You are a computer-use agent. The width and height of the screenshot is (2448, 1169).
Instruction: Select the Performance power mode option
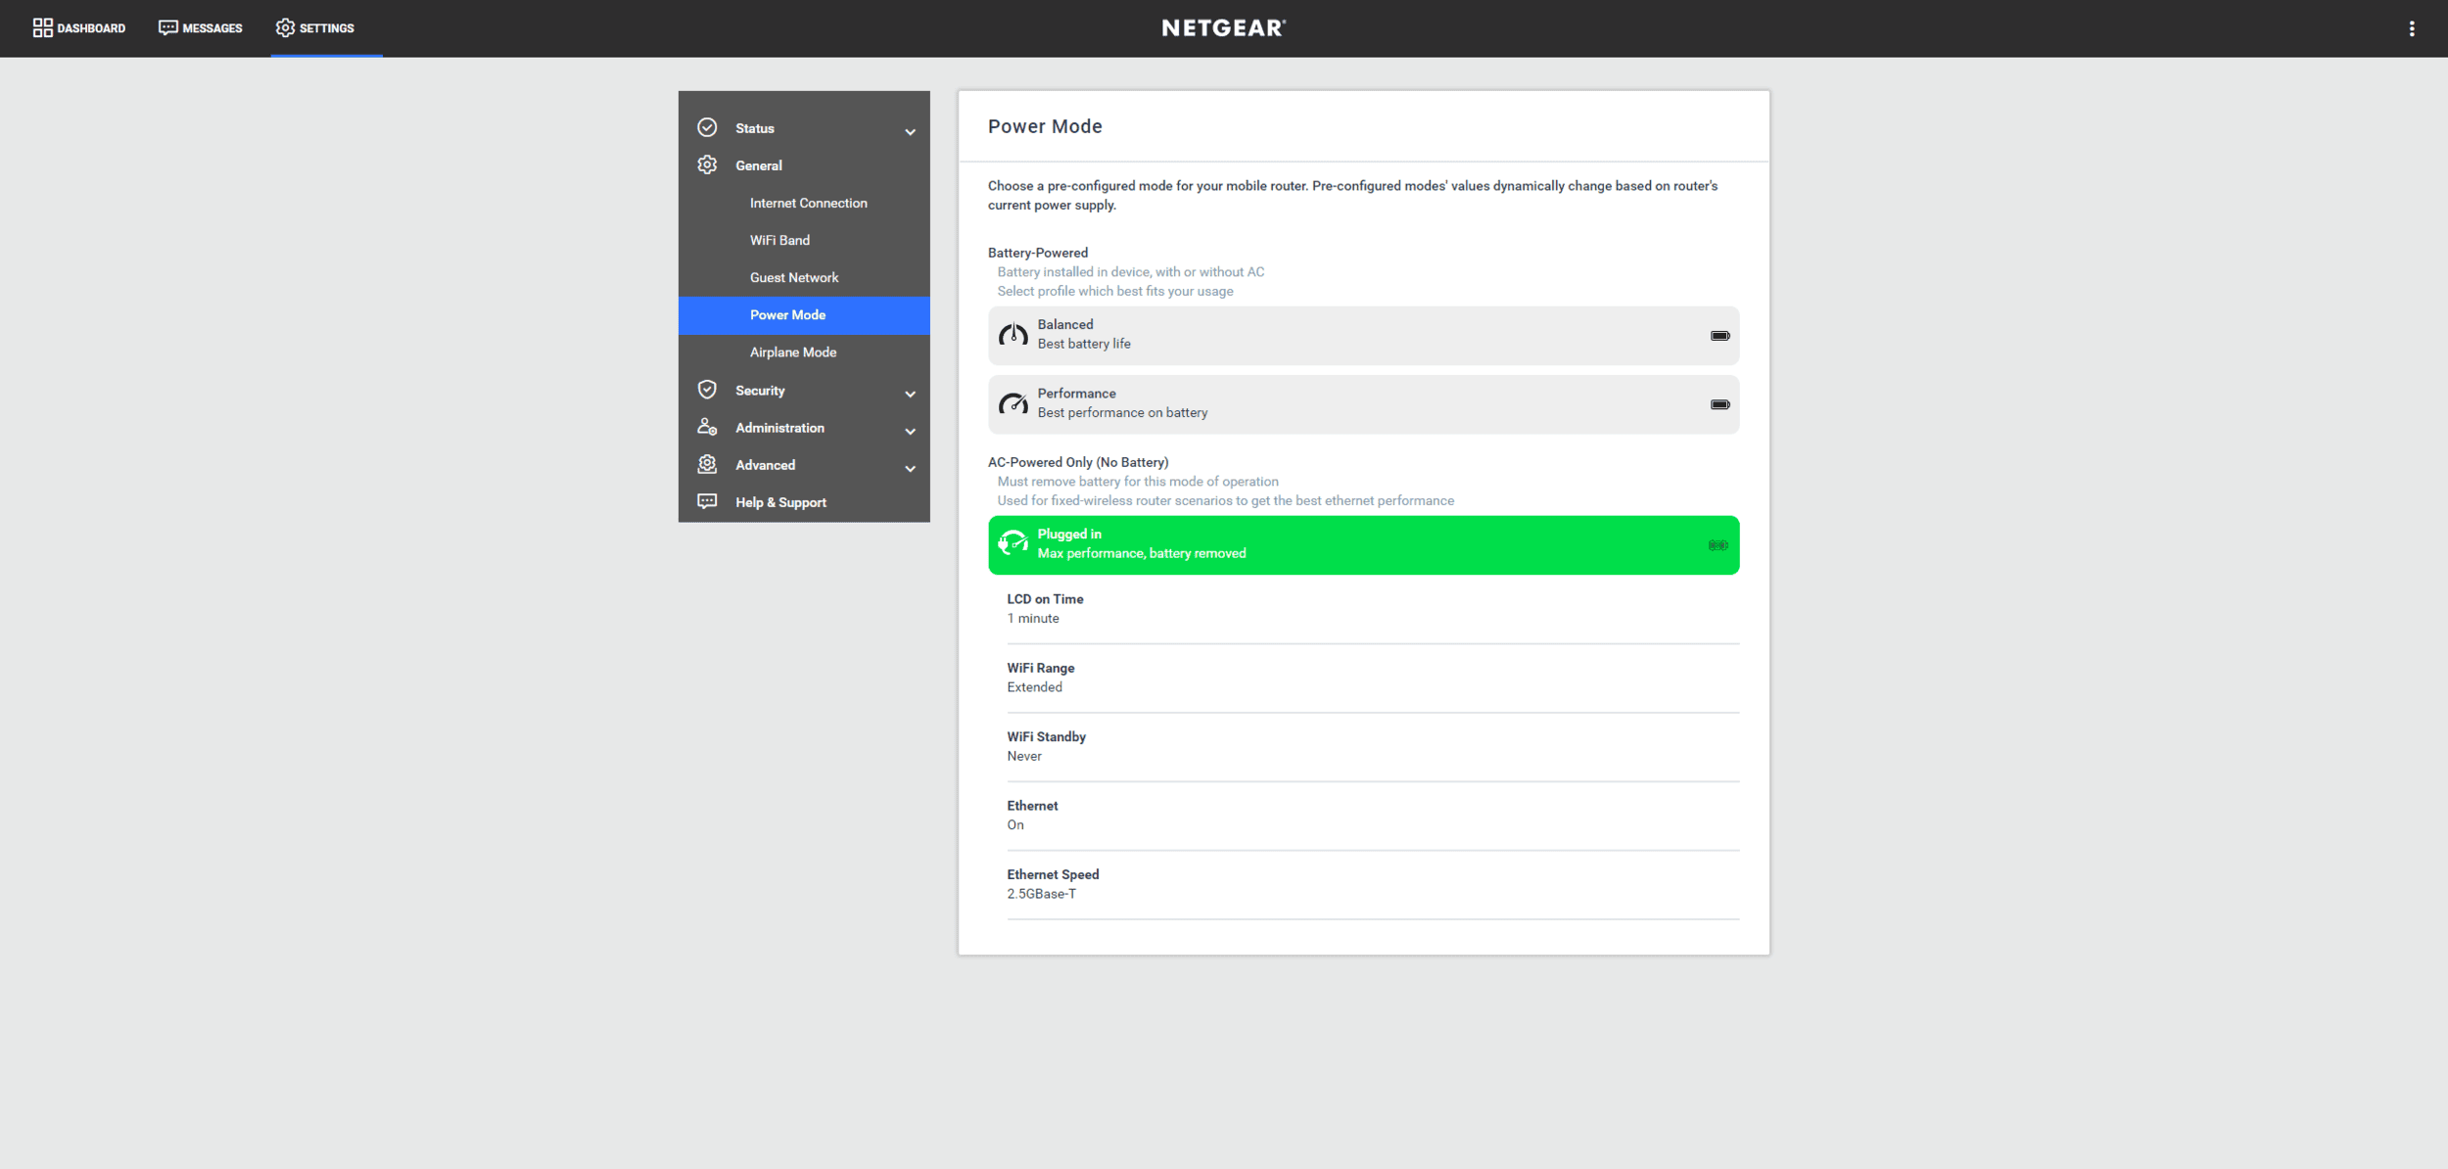pos(1362,403)
